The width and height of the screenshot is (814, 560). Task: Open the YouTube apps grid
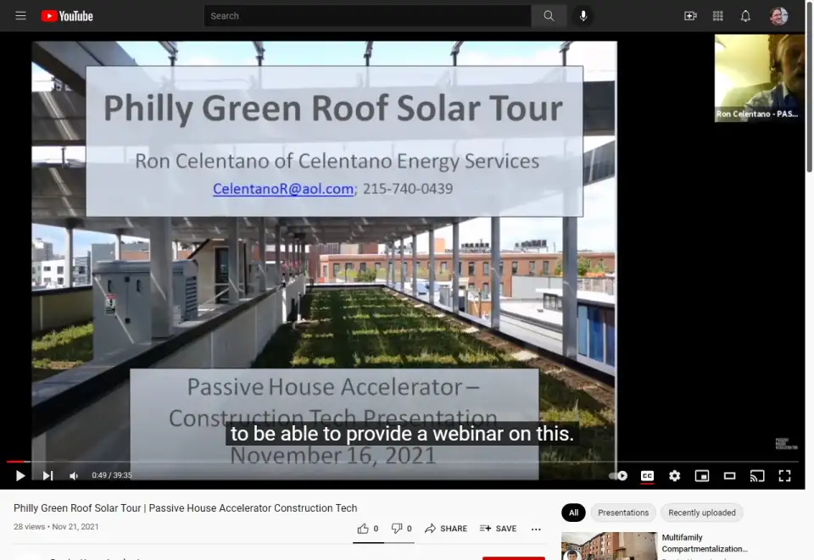[x=718, y=16]
